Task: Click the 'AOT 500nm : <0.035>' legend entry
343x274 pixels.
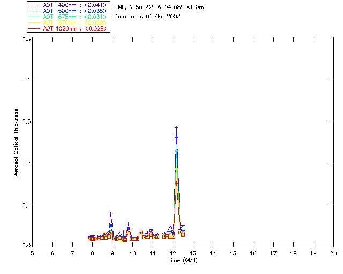Action: click(68, 11)
